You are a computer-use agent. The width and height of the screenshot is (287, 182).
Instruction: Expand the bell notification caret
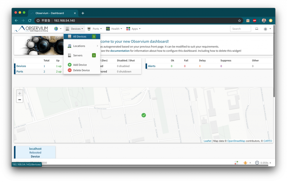coord(250,163)
